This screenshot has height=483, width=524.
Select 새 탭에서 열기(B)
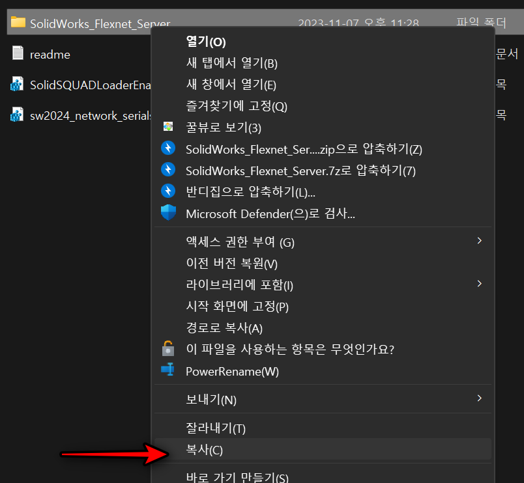(323, 63)
